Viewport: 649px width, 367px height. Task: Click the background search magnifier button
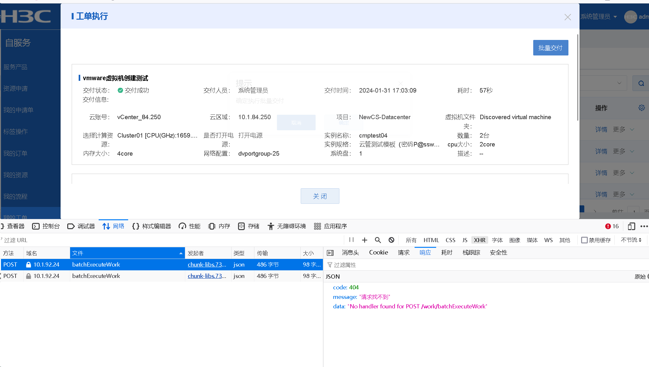coord(641,83)
